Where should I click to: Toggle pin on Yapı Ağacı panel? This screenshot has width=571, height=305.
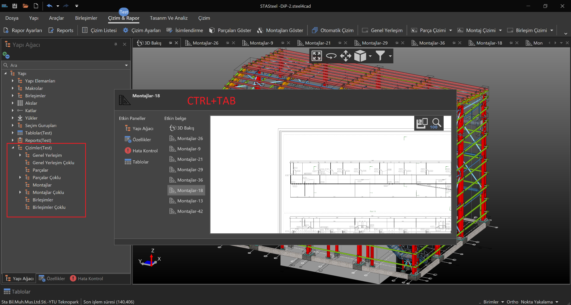click(116, 44)
